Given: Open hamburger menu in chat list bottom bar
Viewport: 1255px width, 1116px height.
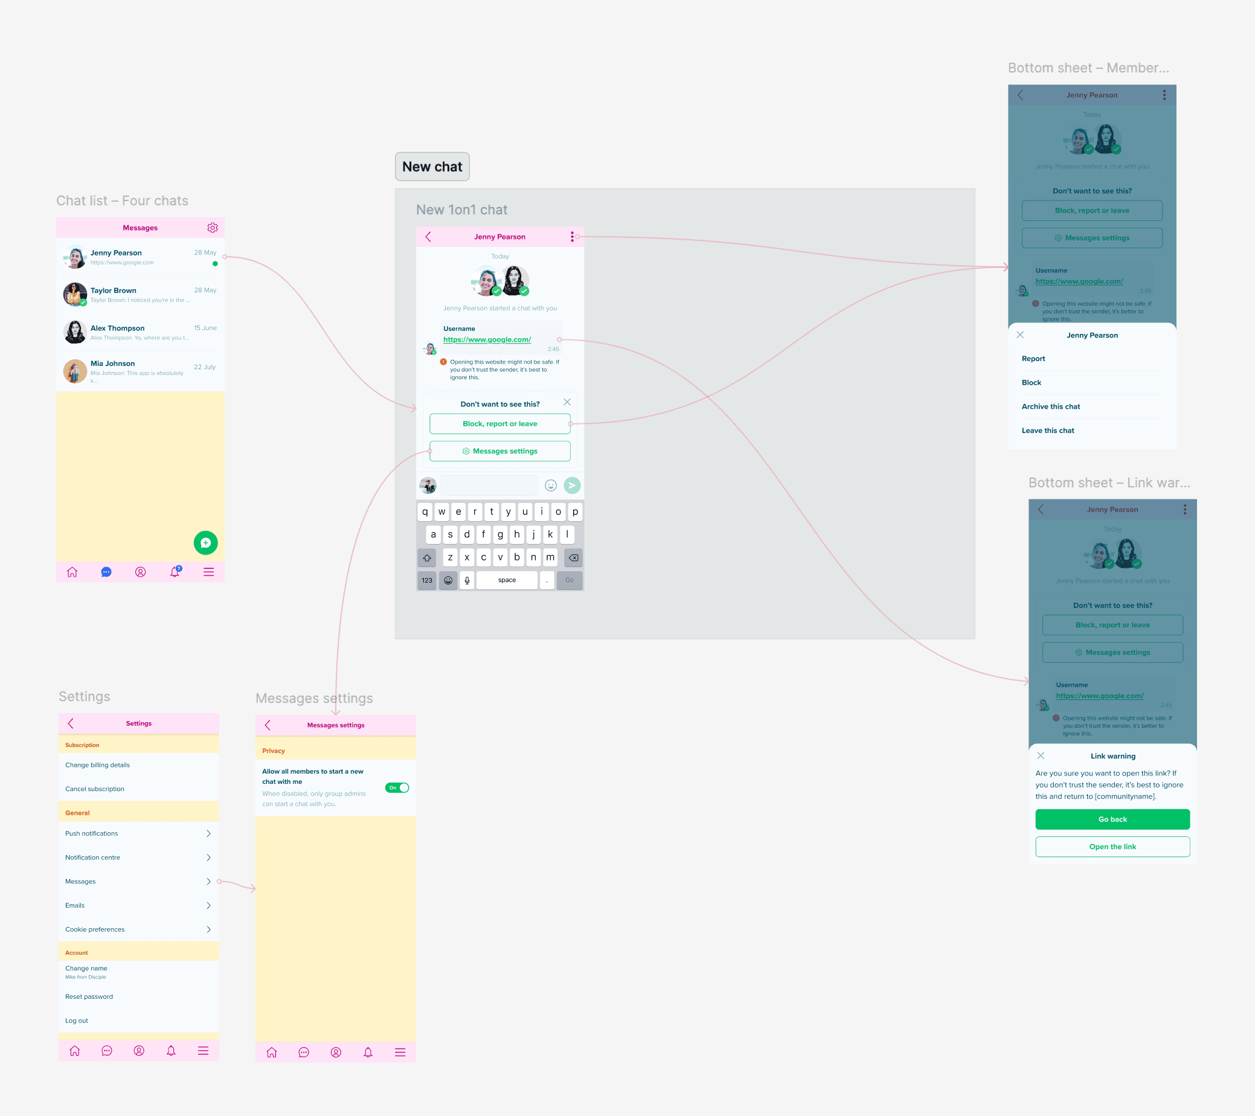Looking at the screenshot, I should [209, 572].
